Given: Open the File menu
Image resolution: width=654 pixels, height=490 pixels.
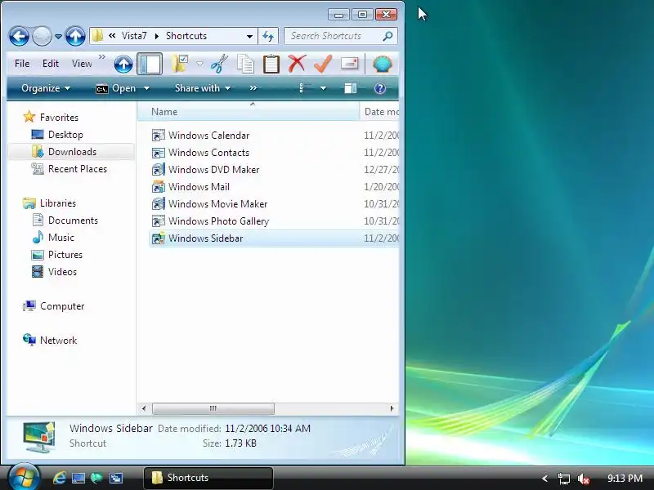Looking at the screenshot, I should [22, 64].
